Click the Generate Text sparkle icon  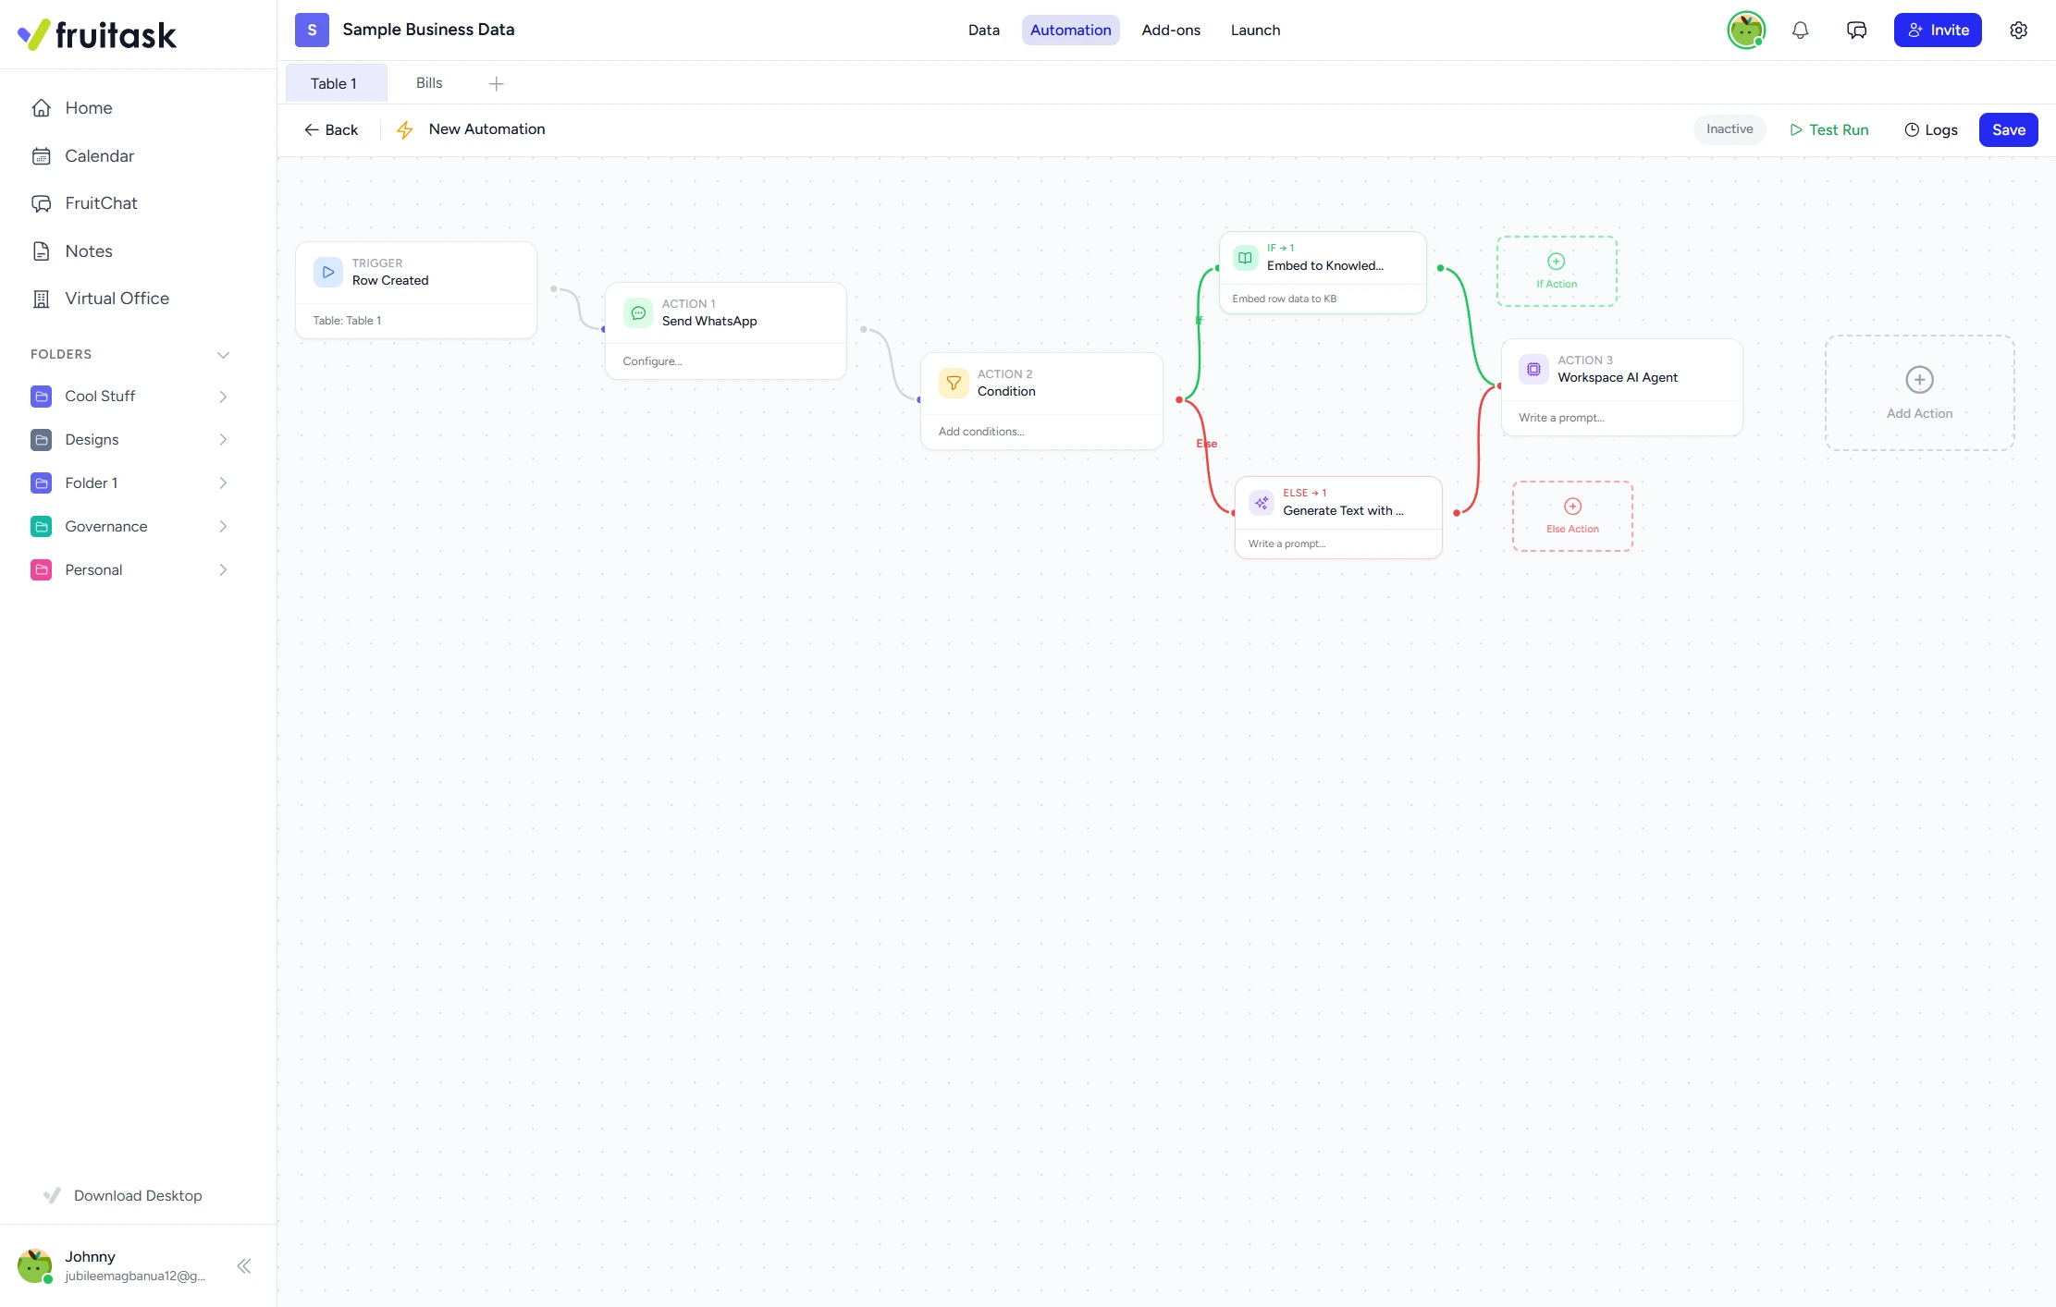[x=1262, y=503]
